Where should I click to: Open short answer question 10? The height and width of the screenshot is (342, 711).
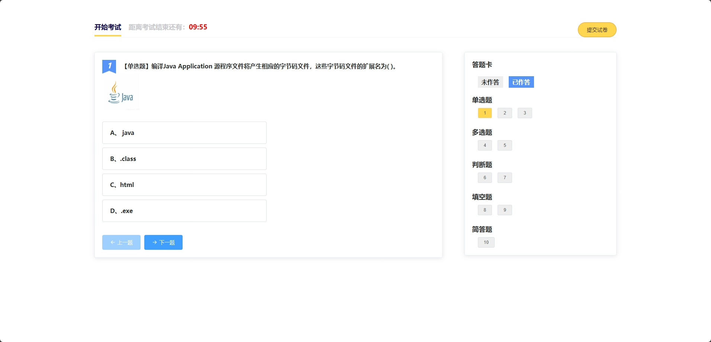coord(486,242)
